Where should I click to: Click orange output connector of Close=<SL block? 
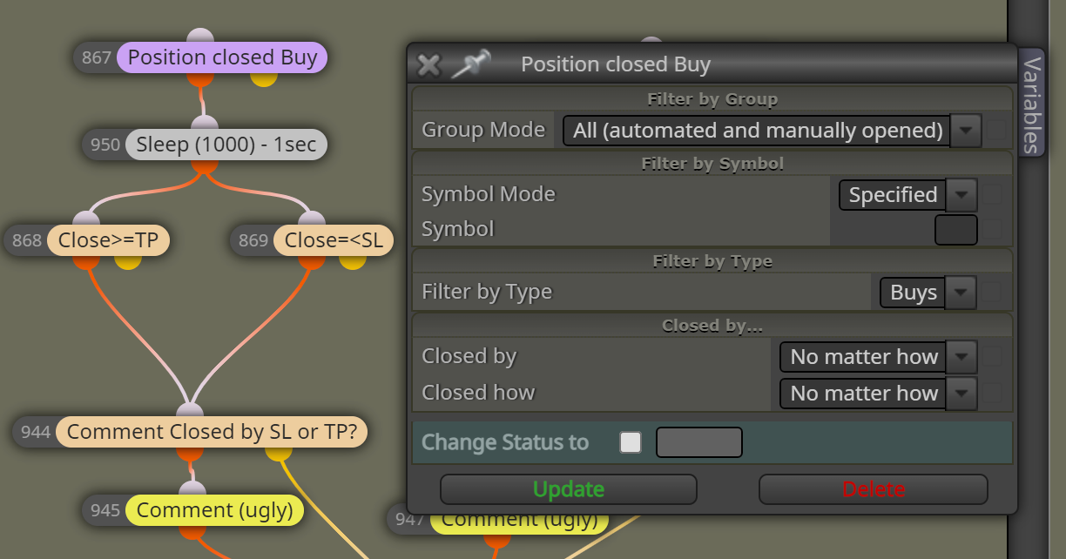311,260
